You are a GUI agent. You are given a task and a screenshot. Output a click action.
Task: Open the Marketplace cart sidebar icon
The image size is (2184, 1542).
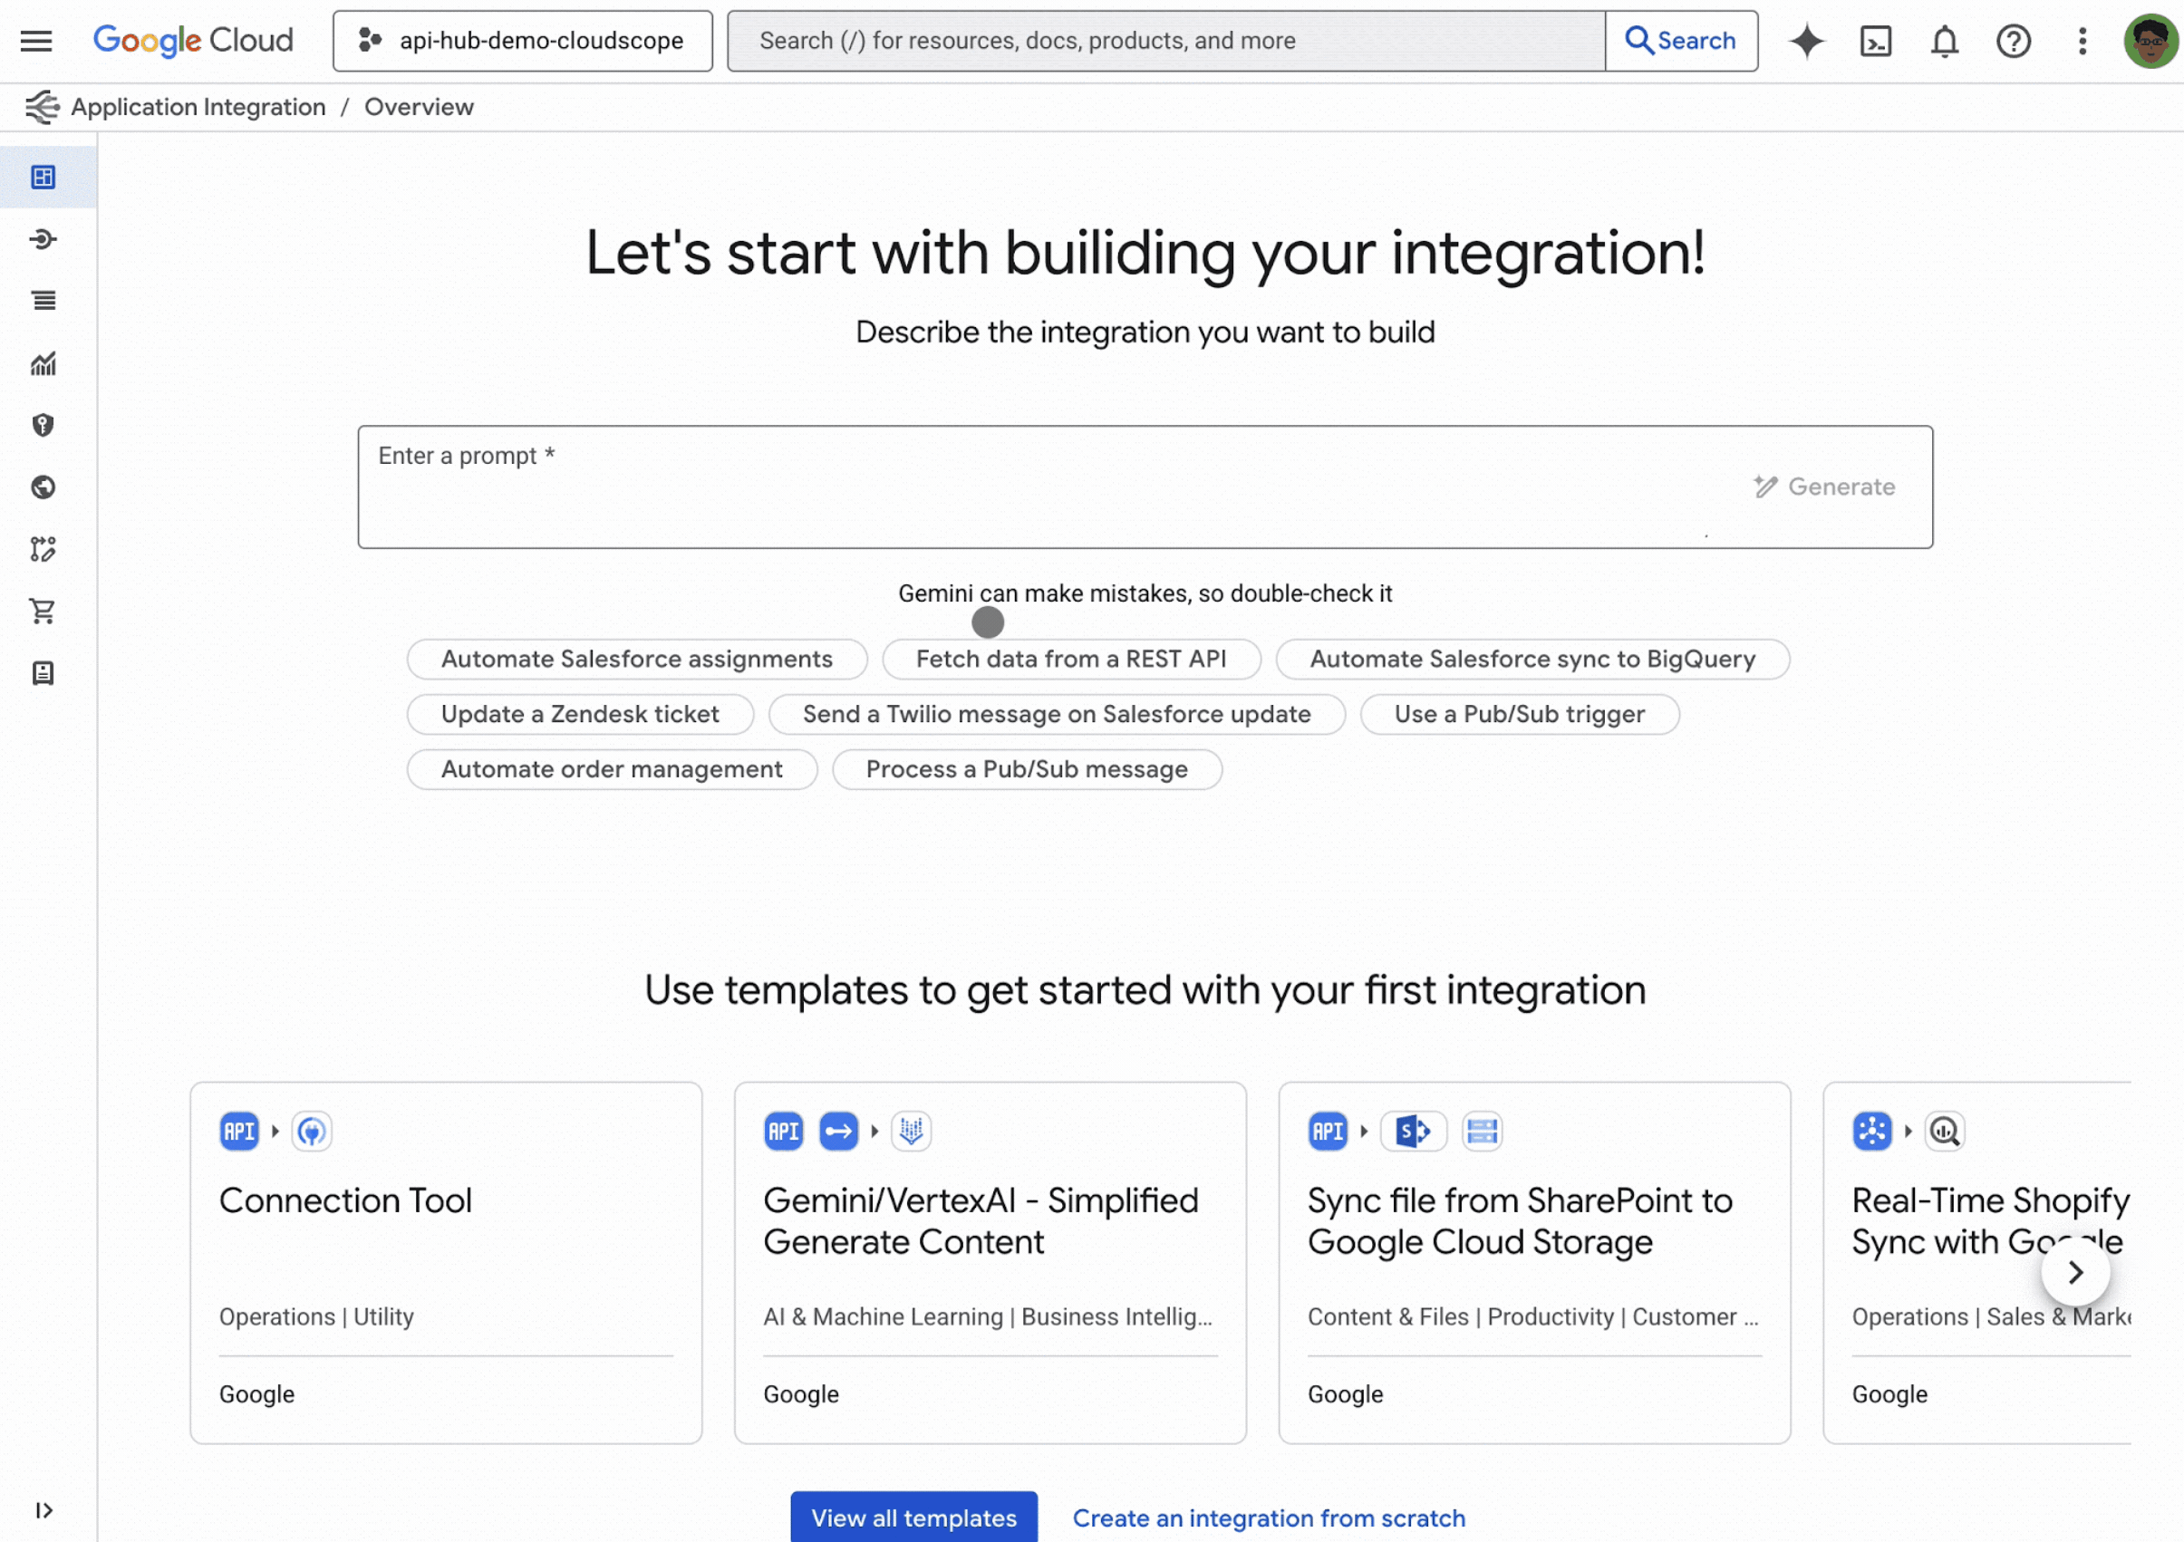(43, 611)
